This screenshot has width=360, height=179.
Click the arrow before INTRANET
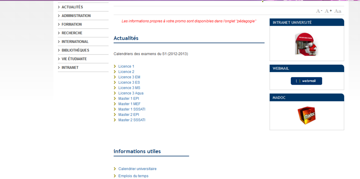[x=59, y=68]
